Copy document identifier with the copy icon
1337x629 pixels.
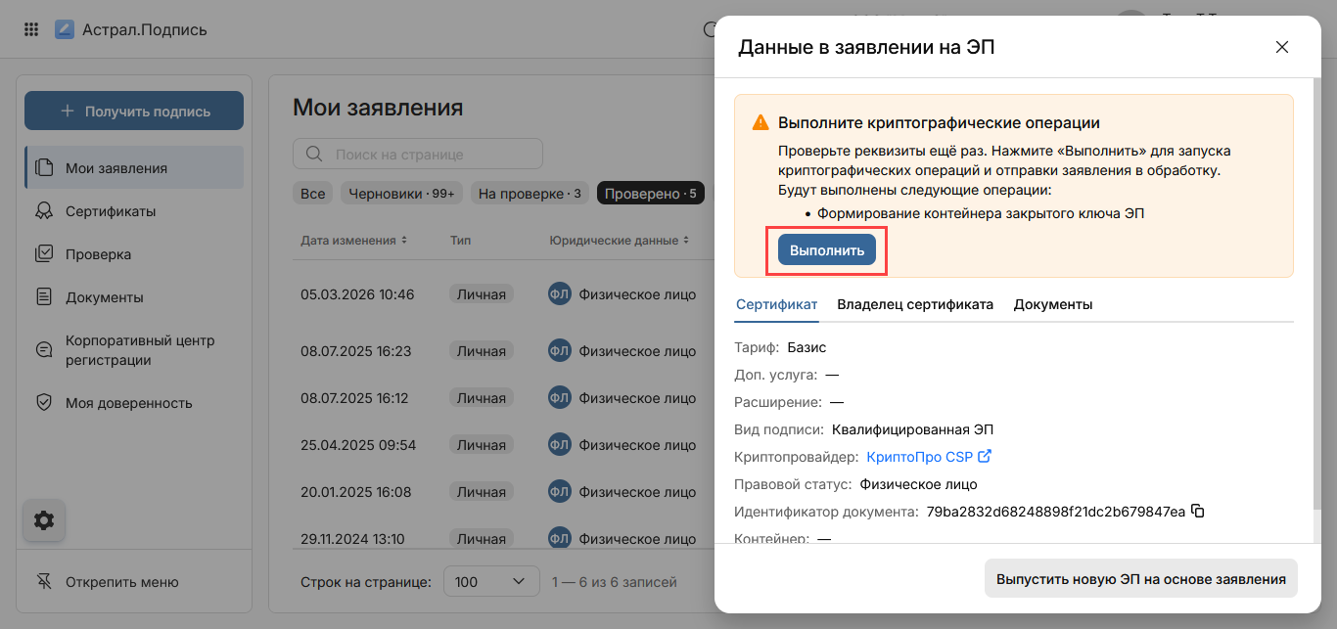1197,511
